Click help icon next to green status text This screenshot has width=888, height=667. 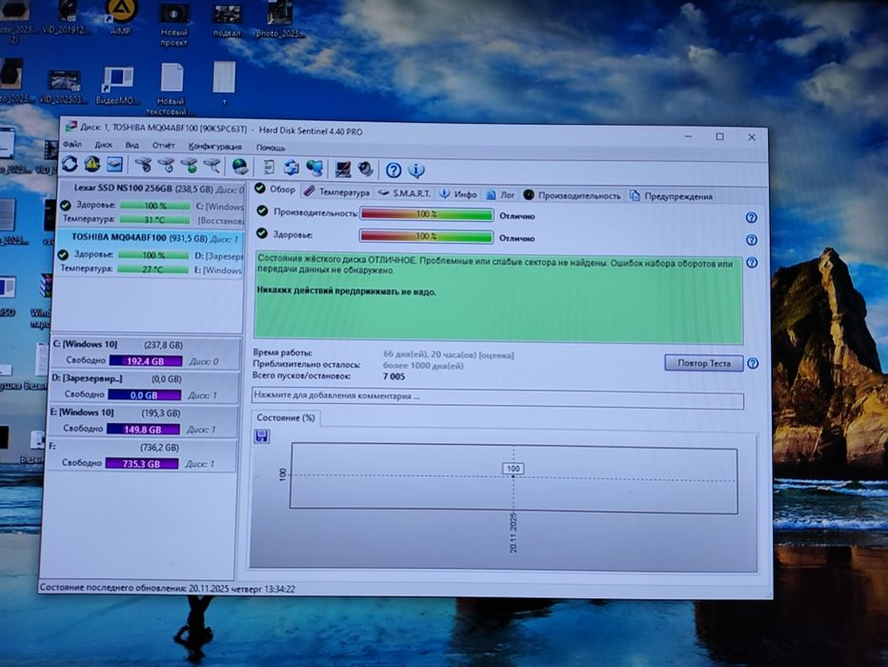coord(752,263)
